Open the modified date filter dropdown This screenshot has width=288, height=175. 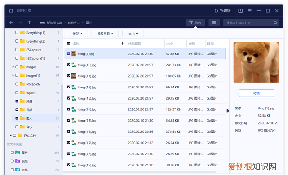(105, 34)
